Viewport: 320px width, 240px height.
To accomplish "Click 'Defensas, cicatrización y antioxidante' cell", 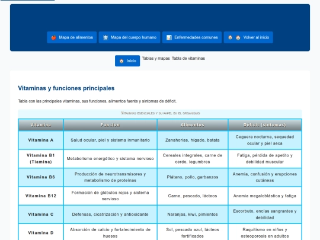I will pyautogui.click(x=110, y=215).
